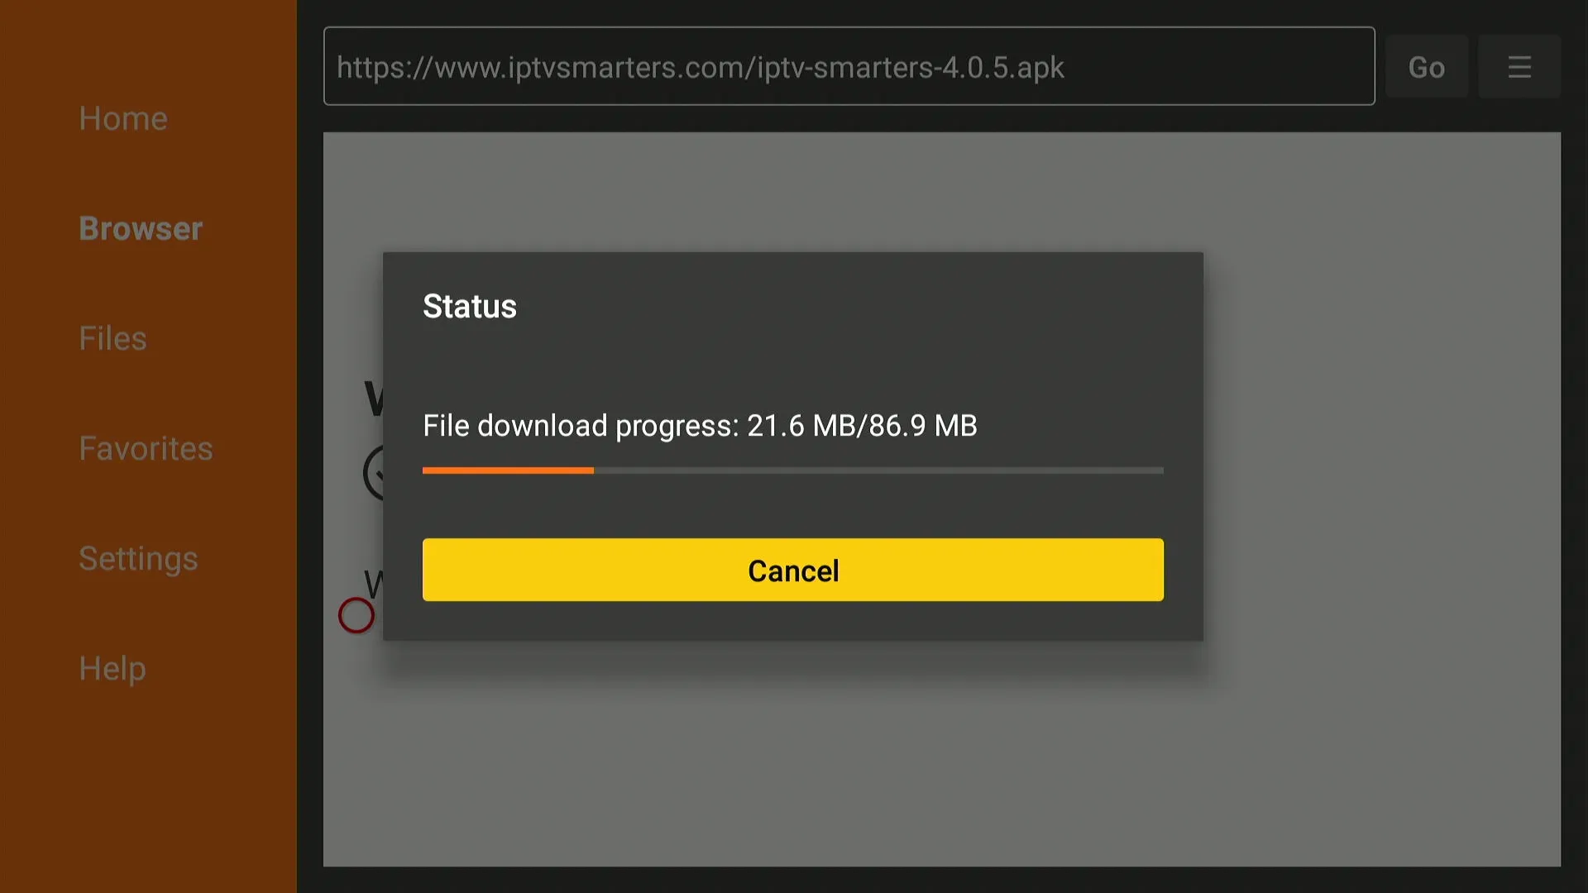
Task: Open the browser options hamburger menu
Action: [1519, 66]
